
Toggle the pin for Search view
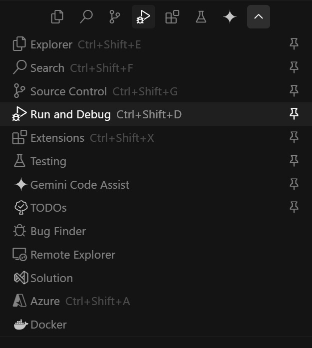(x=294, y=68)
